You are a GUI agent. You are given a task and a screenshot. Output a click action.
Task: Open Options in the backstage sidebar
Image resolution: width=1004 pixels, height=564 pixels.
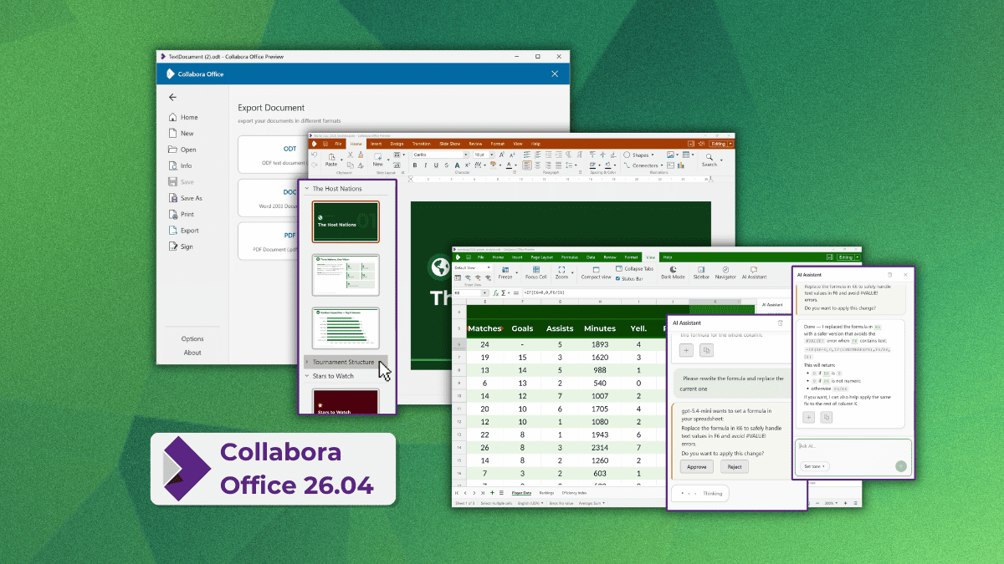coord(192,338)
